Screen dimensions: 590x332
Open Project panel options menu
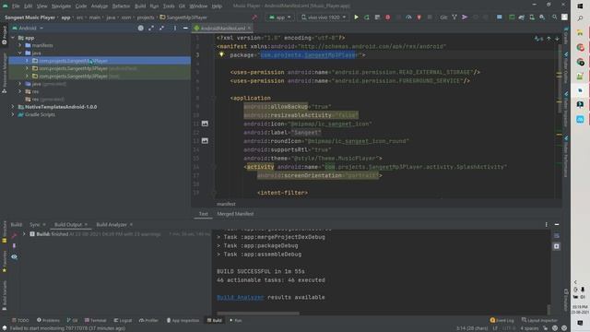click(175, 29)
